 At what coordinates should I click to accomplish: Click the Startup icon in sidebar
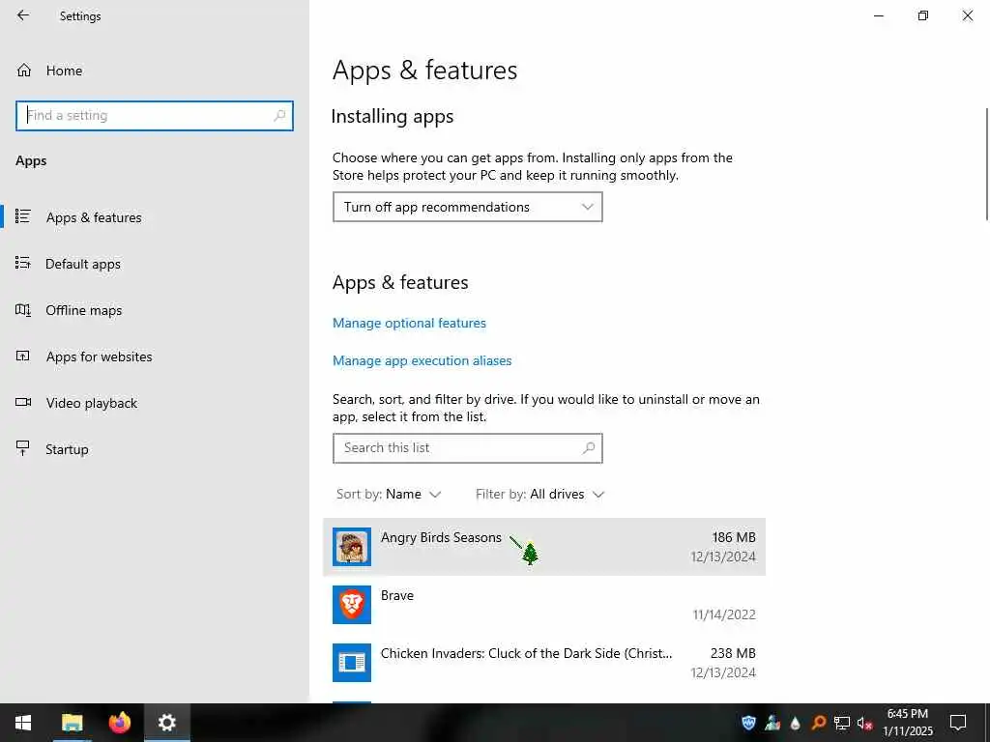pos(23,448)
